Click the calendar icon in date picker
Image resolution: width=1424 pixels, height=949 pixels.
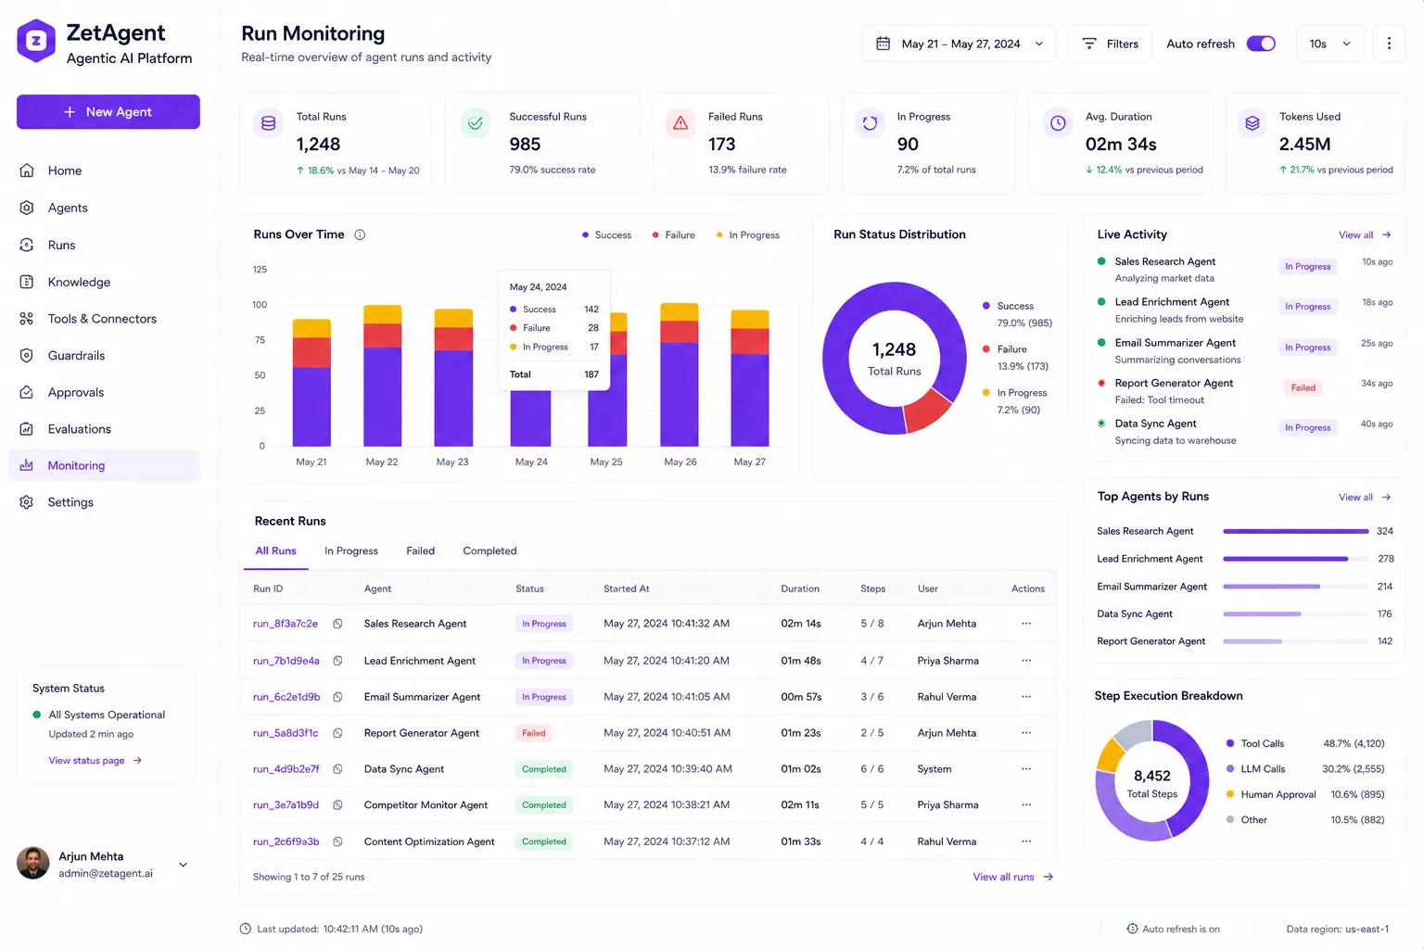(884, 44)
